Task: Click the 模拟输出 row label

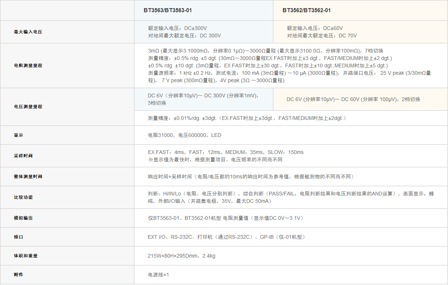Action: point(23,218)
